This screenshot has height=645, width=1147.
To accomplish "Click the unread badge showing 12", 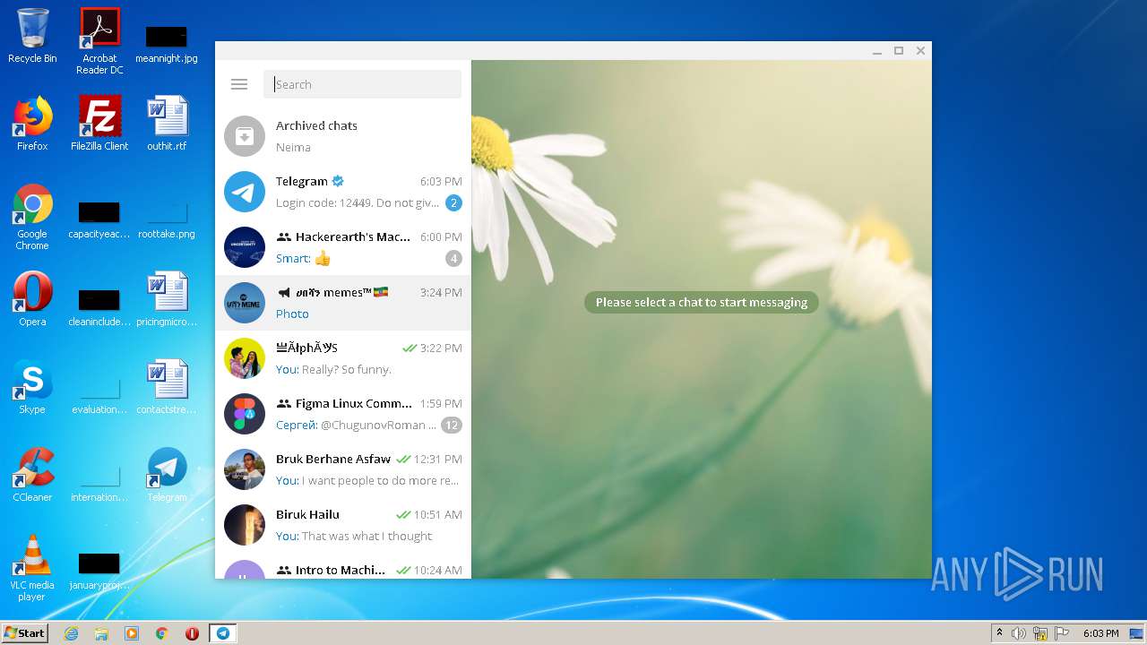I will click(x=452, y=426).
